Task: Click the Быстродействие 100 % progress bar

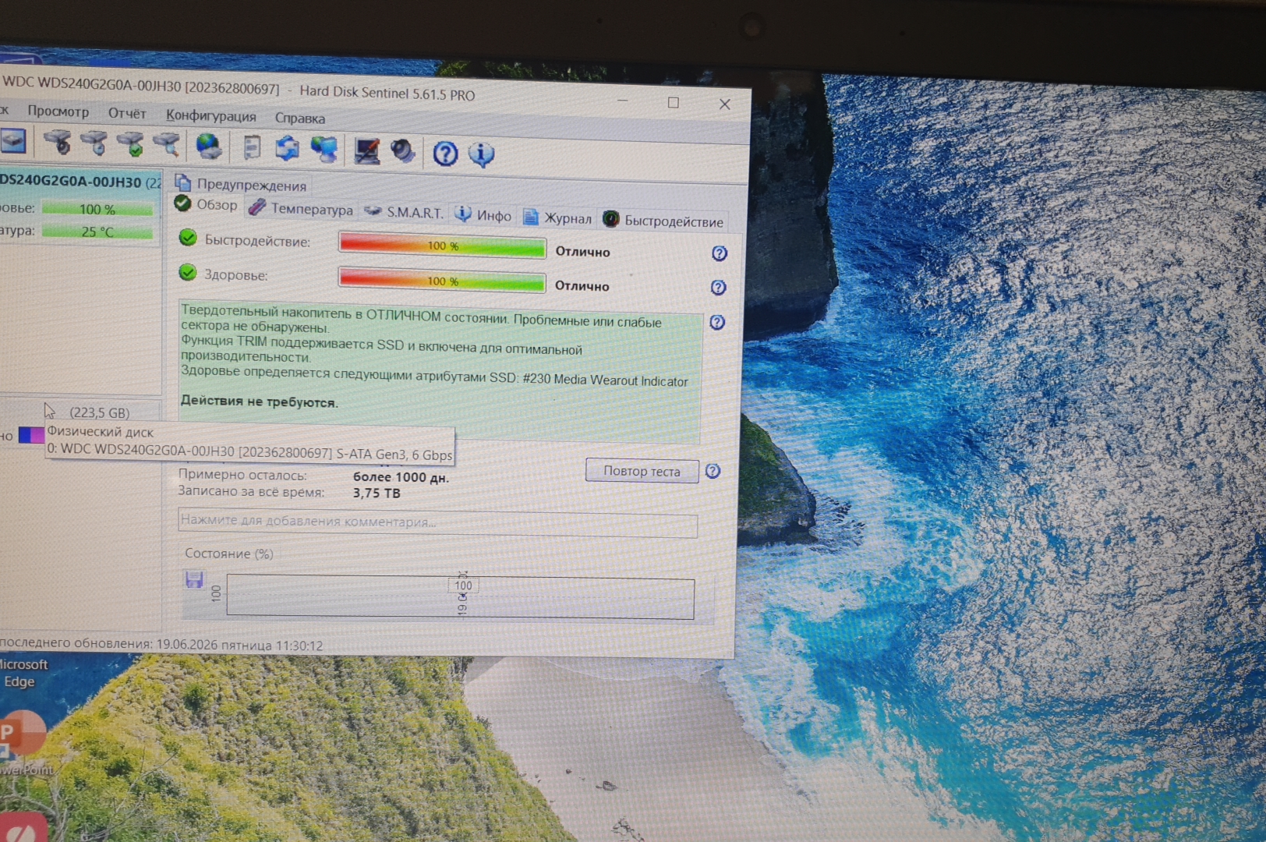Action: coord(442,246)
